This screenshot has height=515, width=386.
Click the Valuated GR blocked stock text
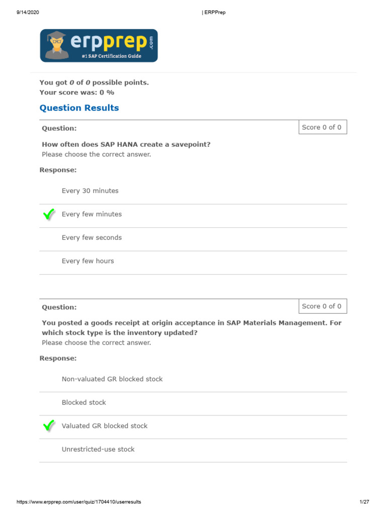point(105,426)
